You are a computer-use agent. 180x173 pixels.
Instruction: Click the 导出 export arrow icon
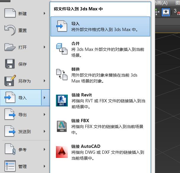pos(10,114)
